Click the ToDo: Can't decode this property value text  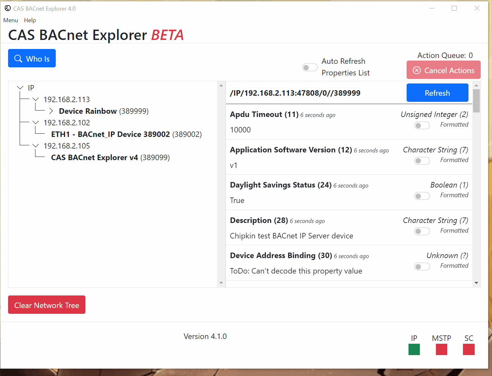pyautogui.click(x=296, y=271)
